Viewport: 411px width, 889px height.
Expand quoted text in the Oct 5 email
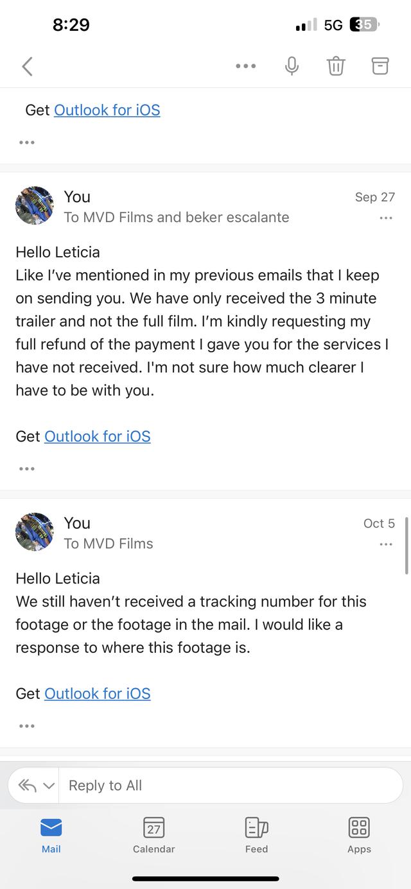click(x=27, y=726)
